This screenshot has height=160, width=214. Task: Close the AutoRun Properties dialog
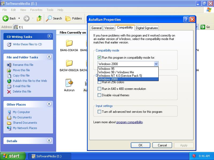[x=192, y=19]
